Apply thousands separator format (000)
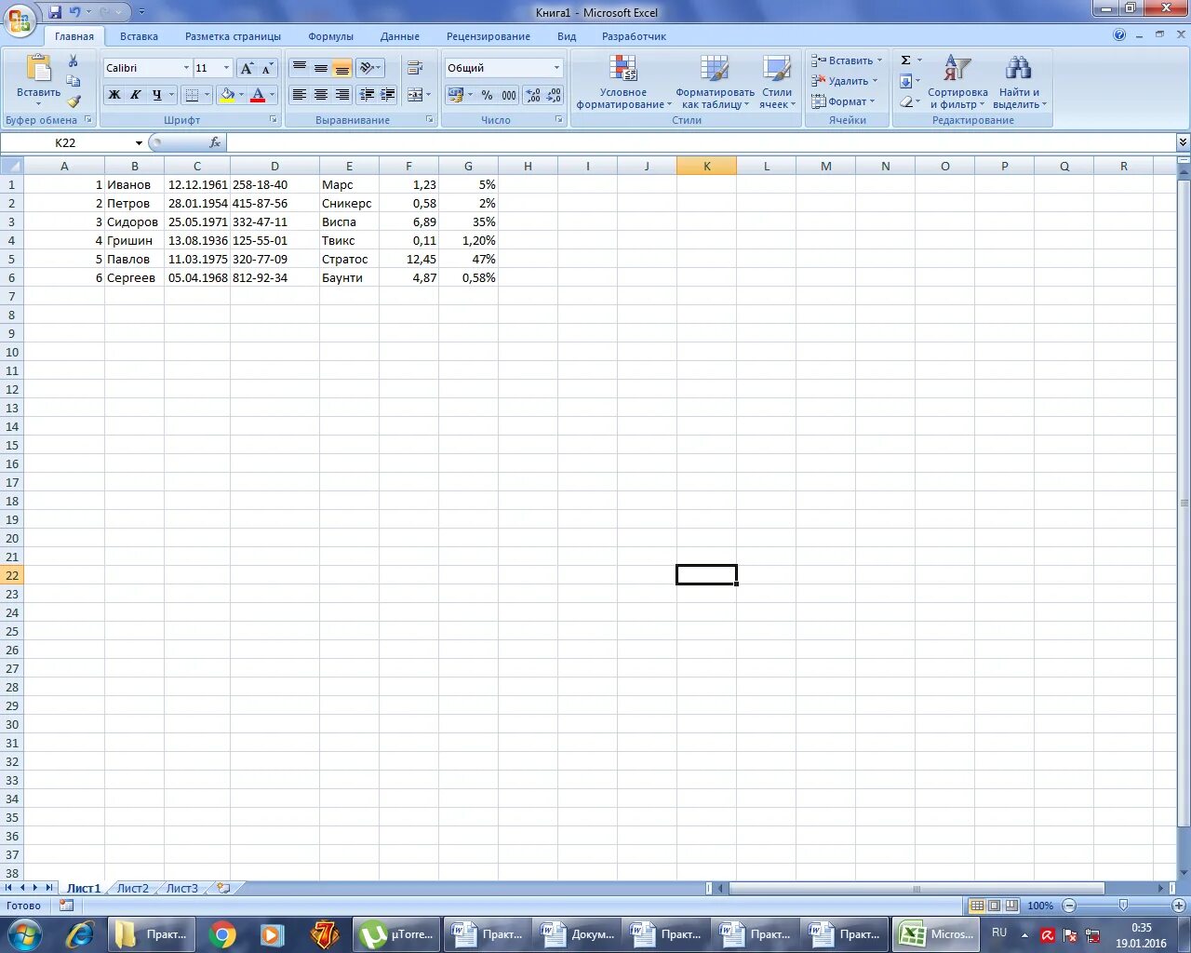Screen dimensions: 1191x953 (509, 95)
